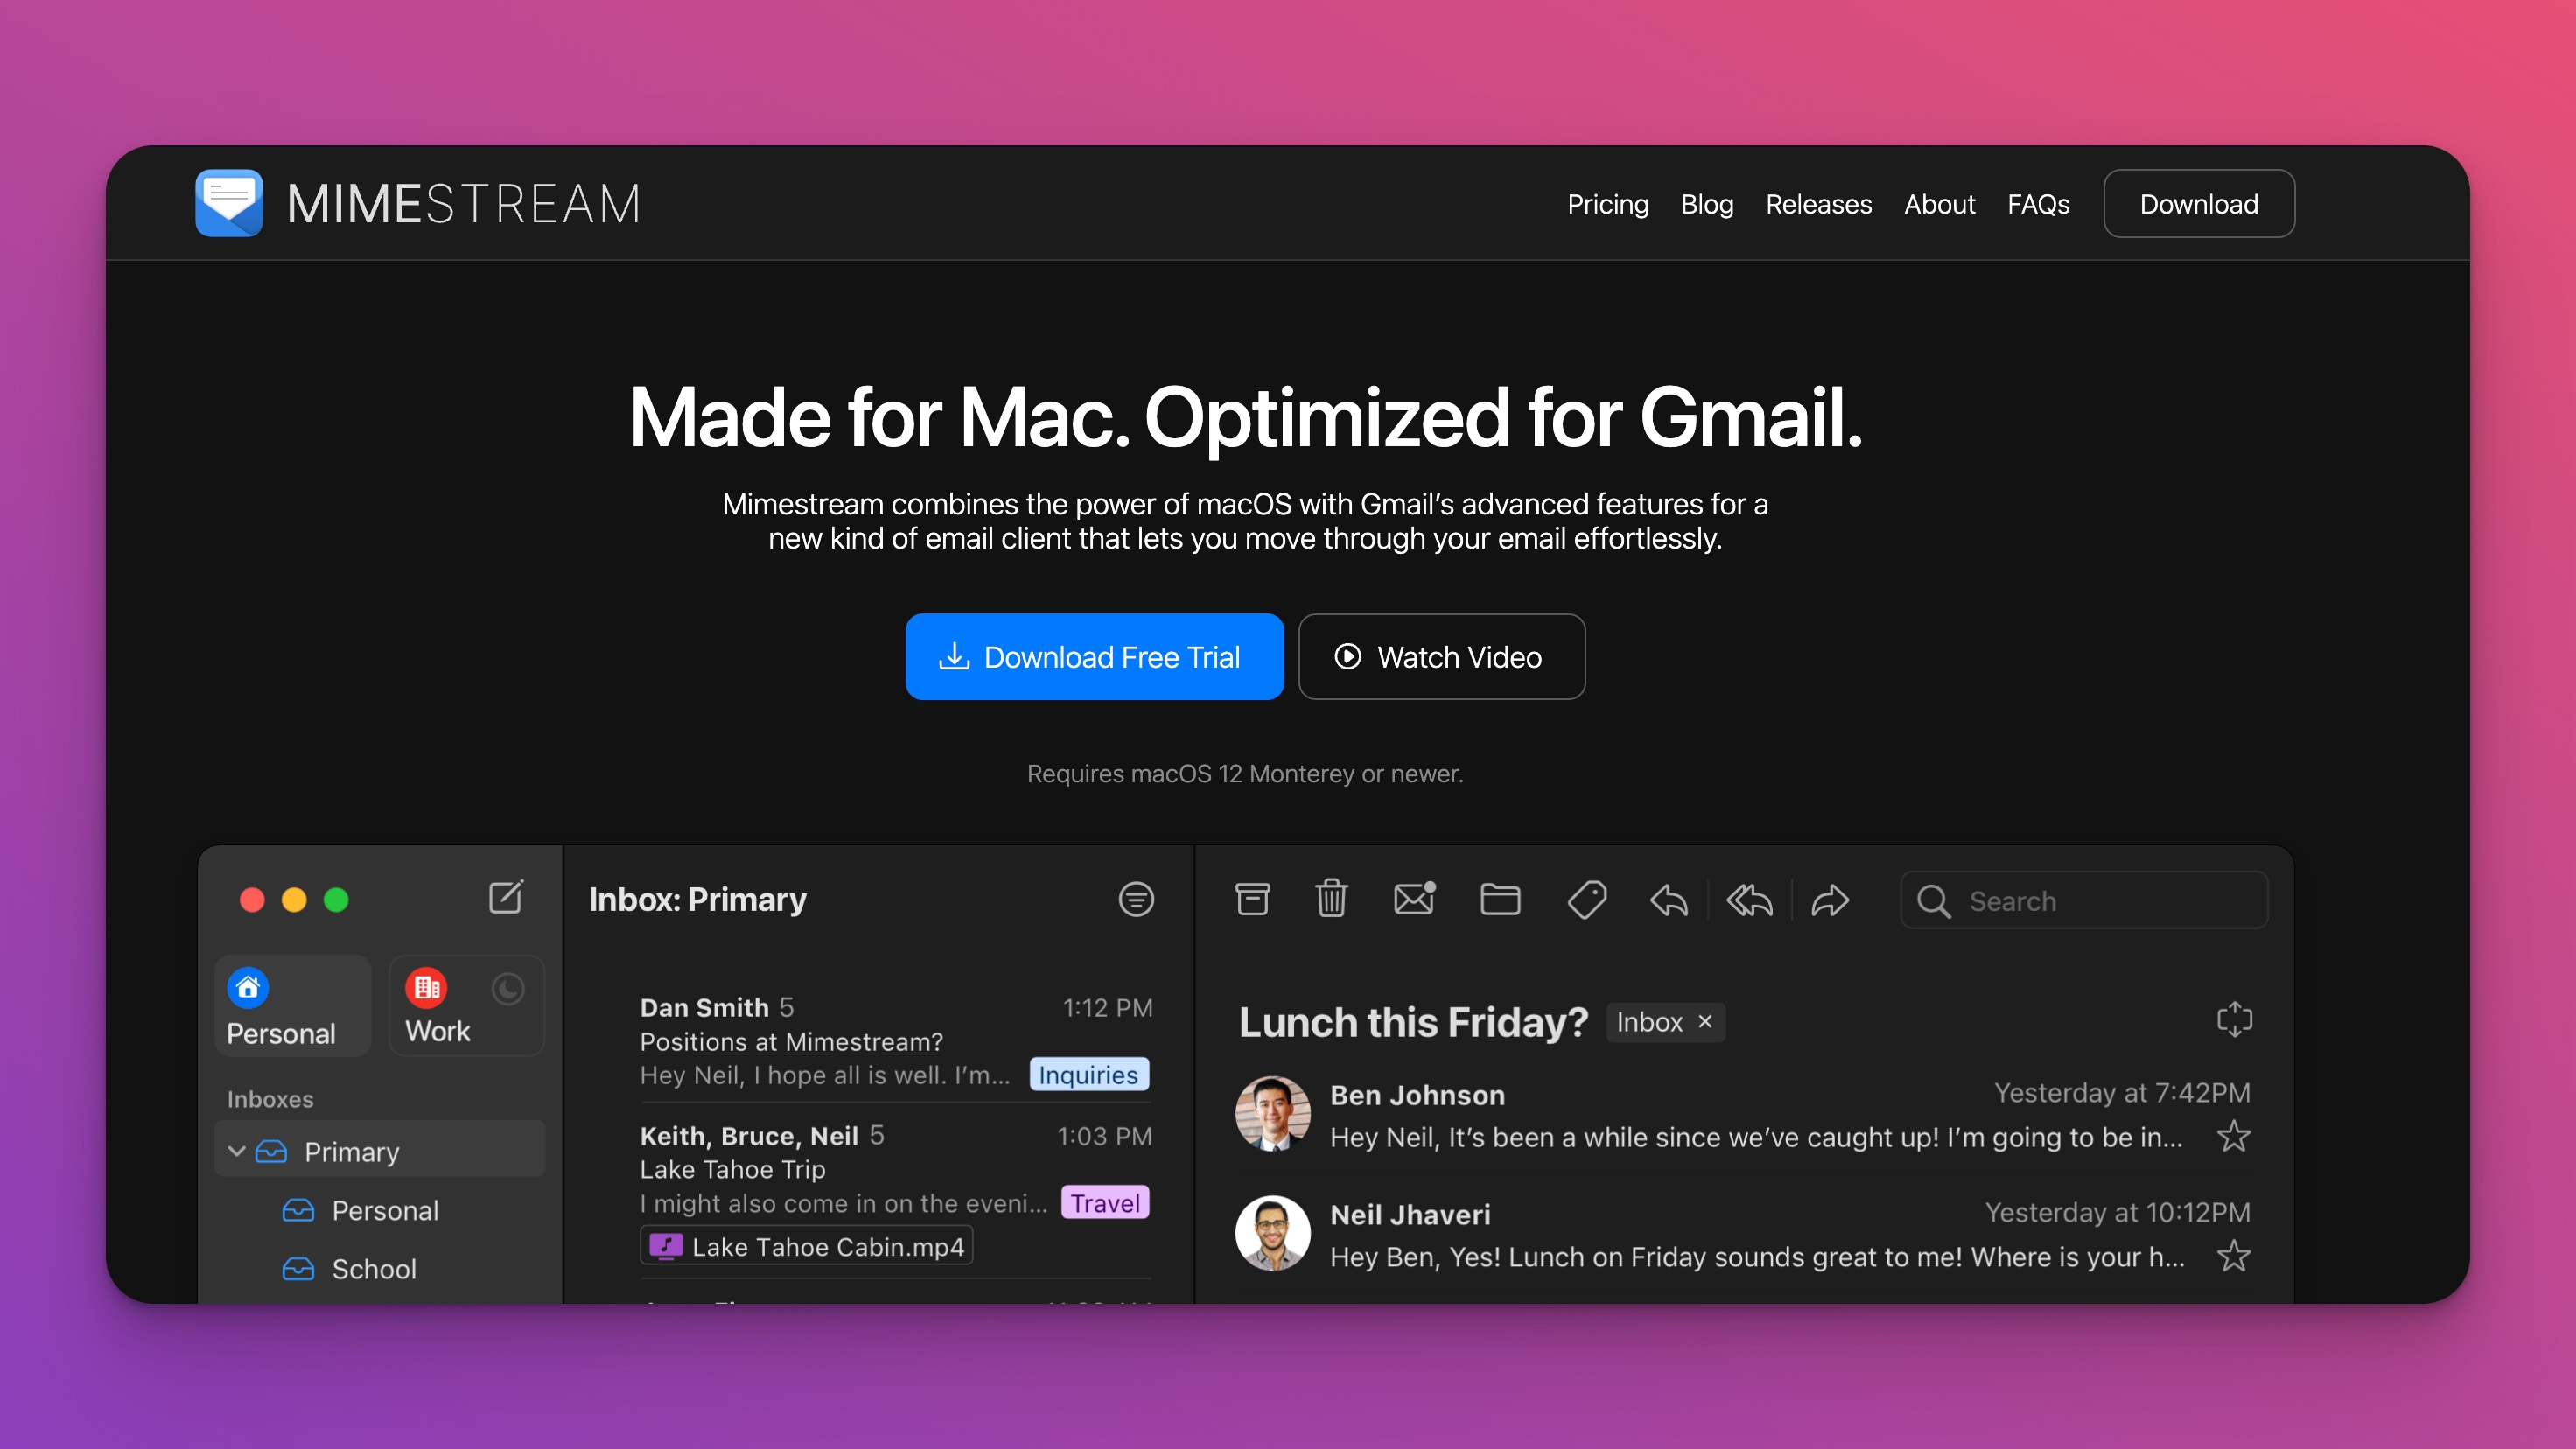
Task: Click the Move to folder icon
Action: (x=1502, y=899)
